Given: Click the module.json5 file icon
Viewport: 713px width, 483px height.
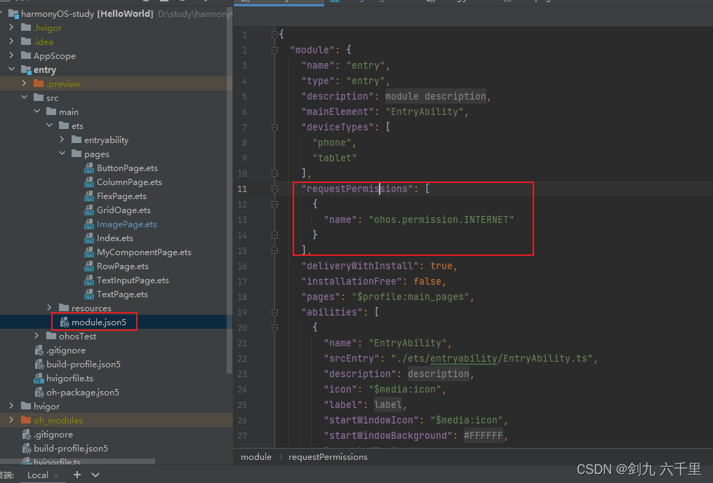Looking at the screenshot, I should coord(65,322).
